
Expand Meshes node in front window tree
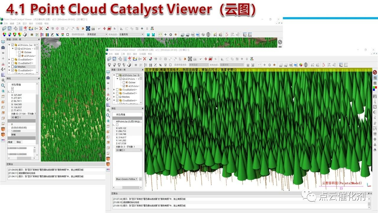[114, 97]
